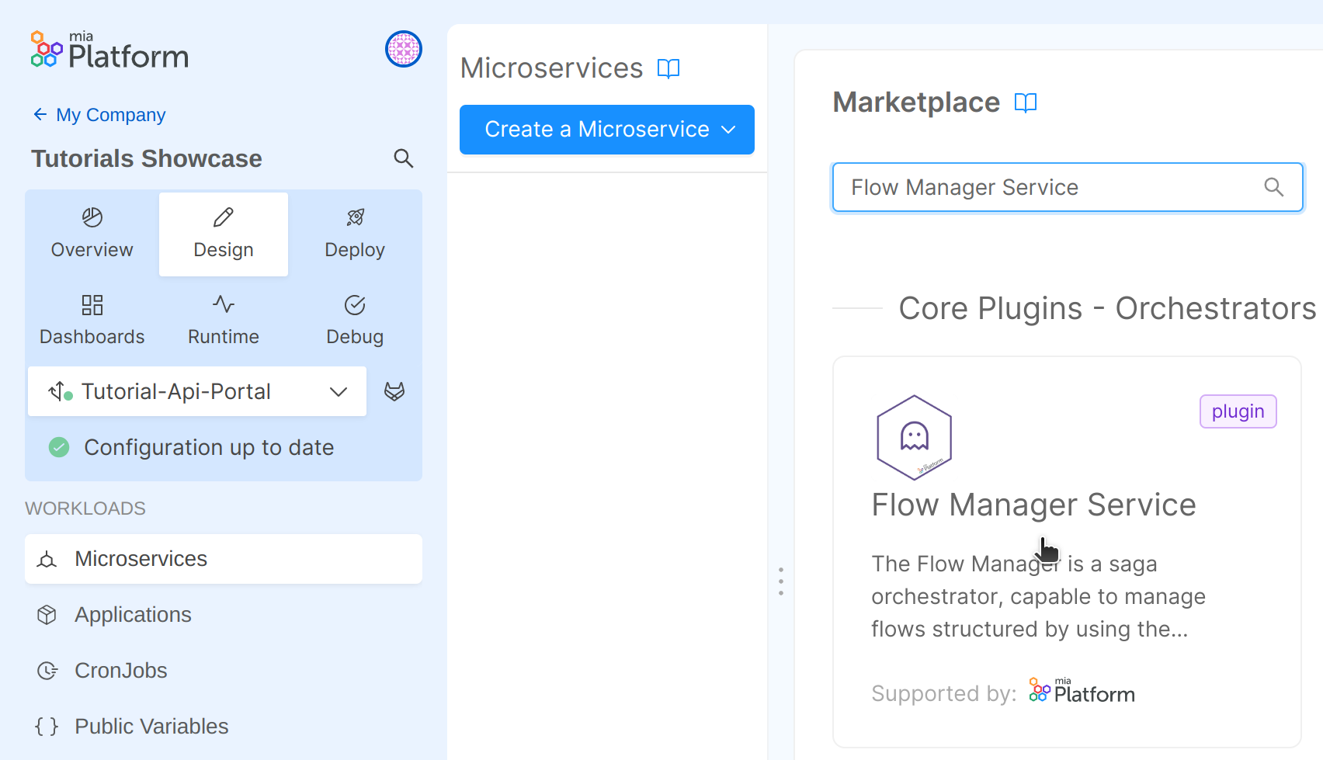This screenshot has height=760, width=1323.
Task: Select the Runtime activity icon
Action: coord(223,305)
